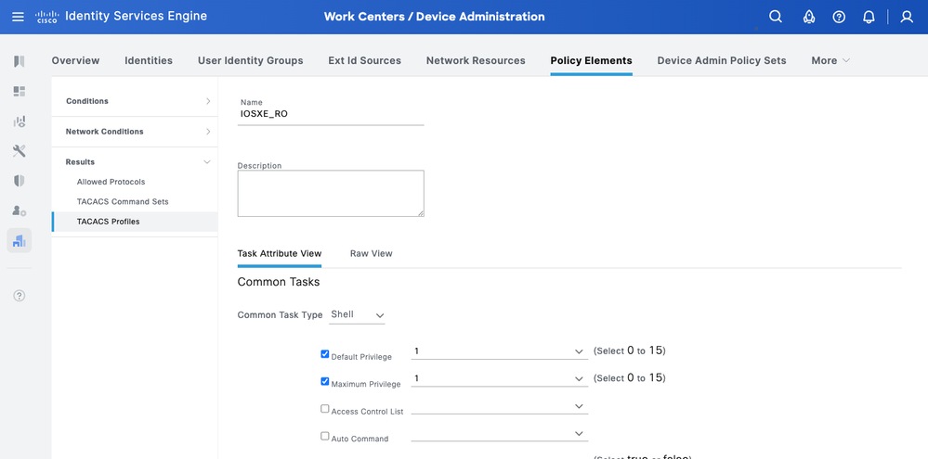Click the bookmarks icon in left sidebar
Image resolution: width=928 pixels, height=459 pixels.
click(20, 61)
